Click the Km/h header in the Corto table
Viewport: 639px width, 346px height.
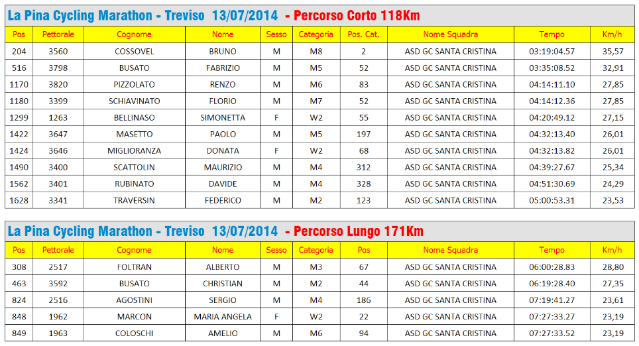[x=612, y=34]
